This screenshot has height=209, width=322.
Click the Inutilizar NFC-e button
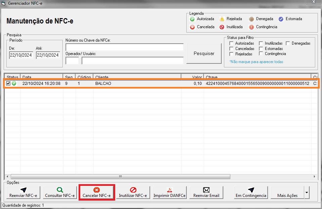(133, 193)
